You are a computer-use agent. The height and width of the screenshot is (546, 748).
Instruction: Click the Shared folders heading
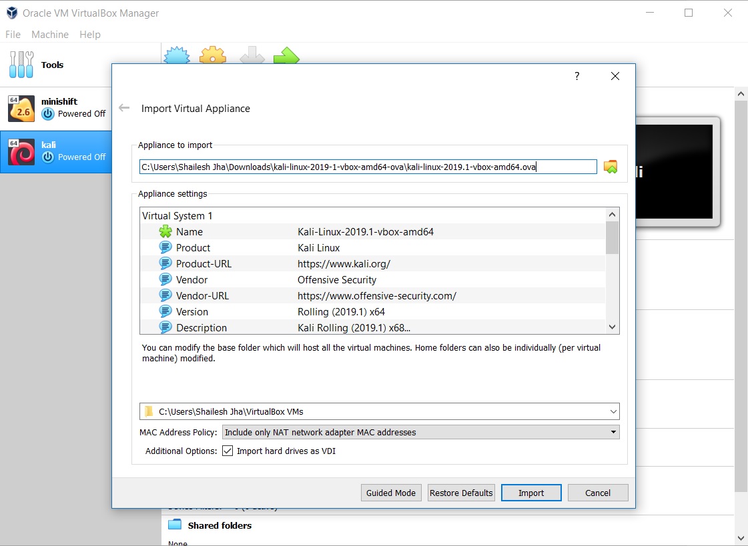(x=220, y=525)
